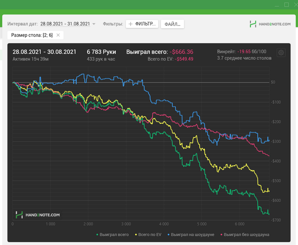Click the 3 000 x-axis label
298x245 pixels.
[x=126, y=224]
